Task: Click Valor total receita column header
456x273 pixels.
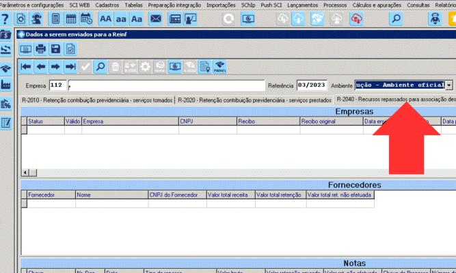Action: 231,195
